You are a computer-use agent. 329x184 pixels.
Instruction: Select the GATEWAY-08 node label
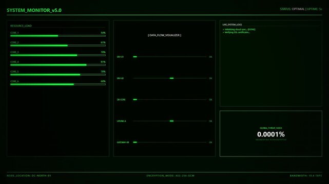click(x=123, y=143)
